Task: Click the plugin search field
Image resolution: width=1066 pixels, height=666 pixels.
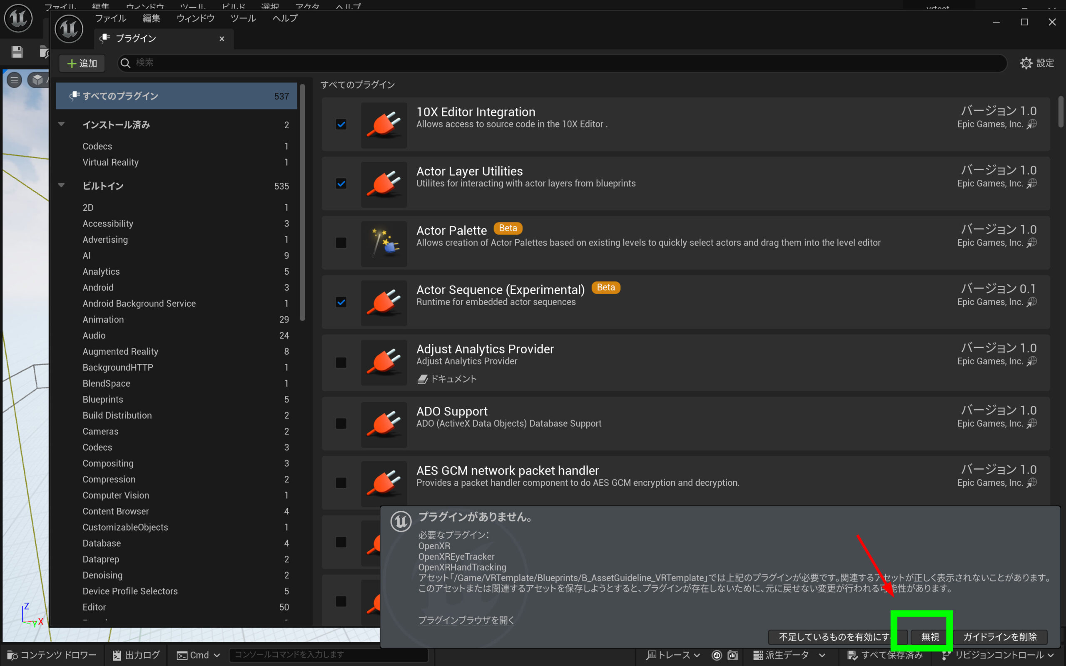Action: point(562,63)
